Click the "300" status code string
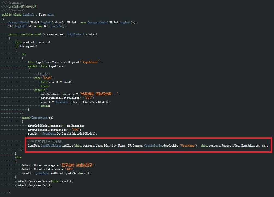The width and height of the screenshot is (274, 197). (x=75, y=130)
